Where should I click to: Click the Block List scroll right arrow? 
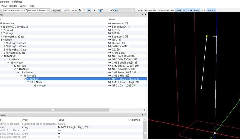click(145, 110)
